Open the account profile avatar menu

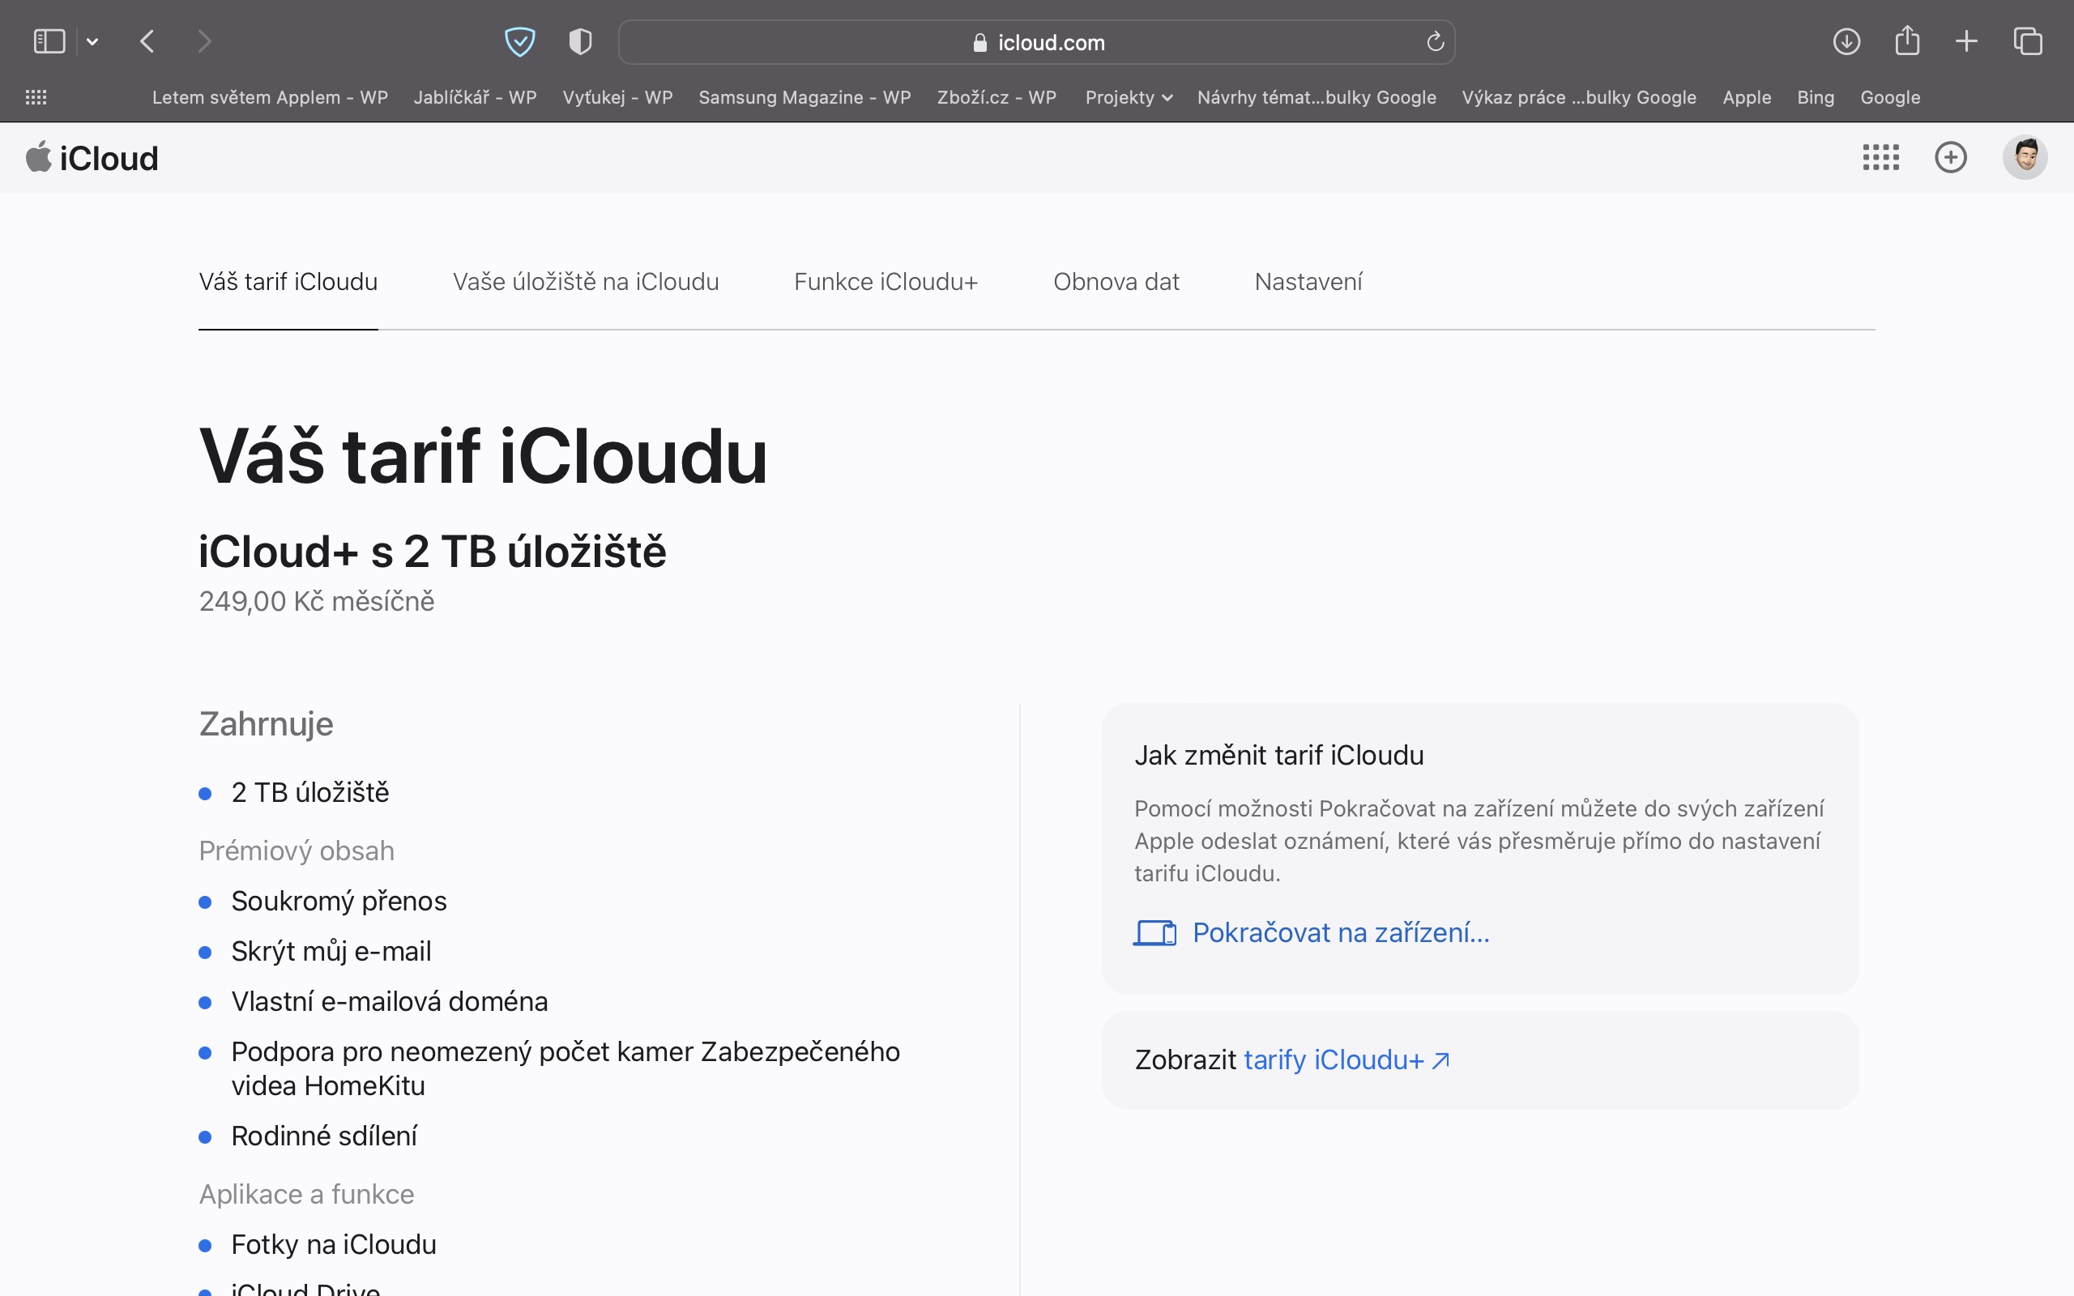[2025, 157]
